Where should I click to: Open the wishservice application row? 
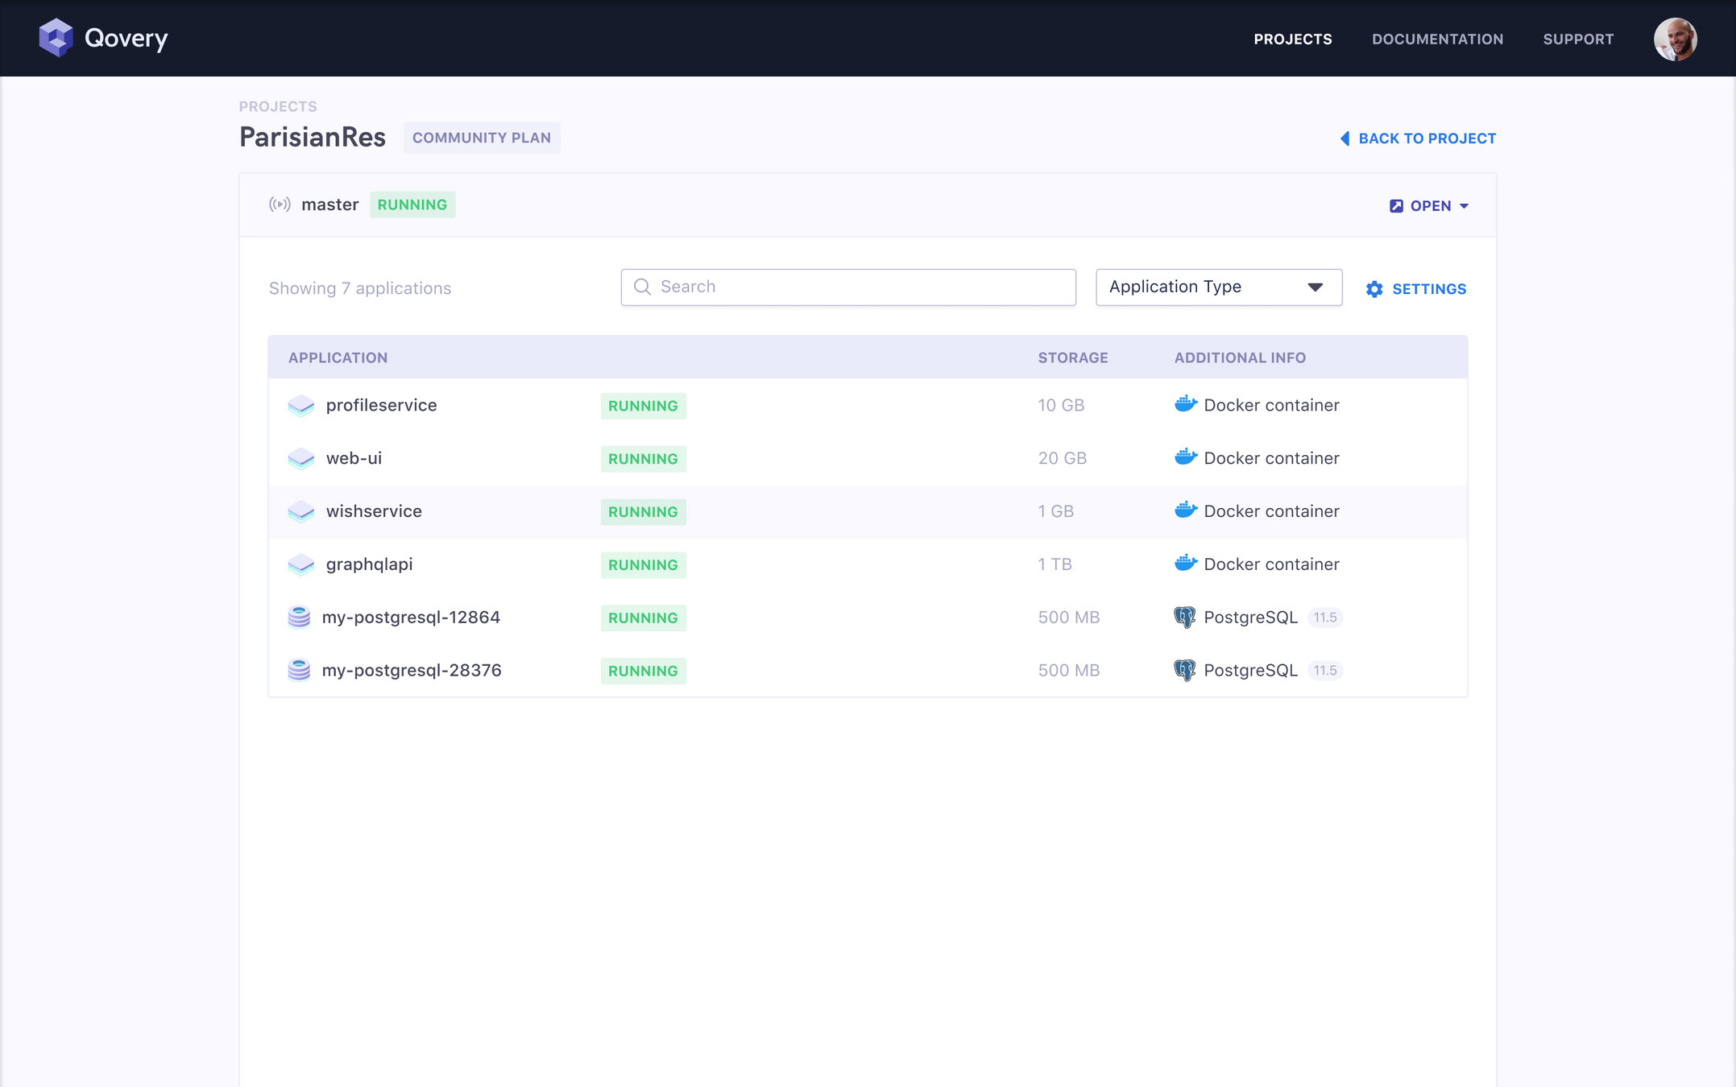click(x=374, y=511)
